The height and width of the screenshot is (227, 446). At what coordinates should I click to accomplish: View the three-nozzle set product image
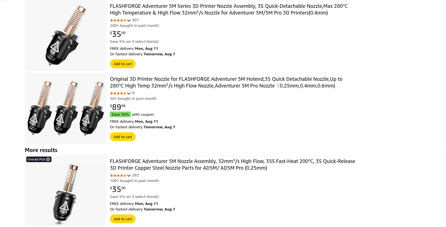66,108
